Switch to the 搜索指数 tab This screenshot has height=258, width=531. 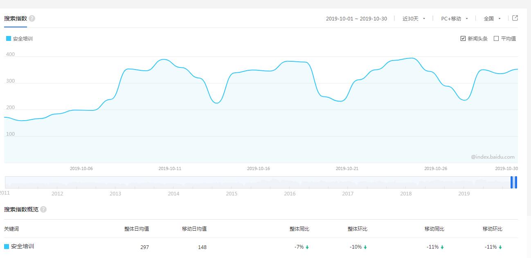point(16,18)
